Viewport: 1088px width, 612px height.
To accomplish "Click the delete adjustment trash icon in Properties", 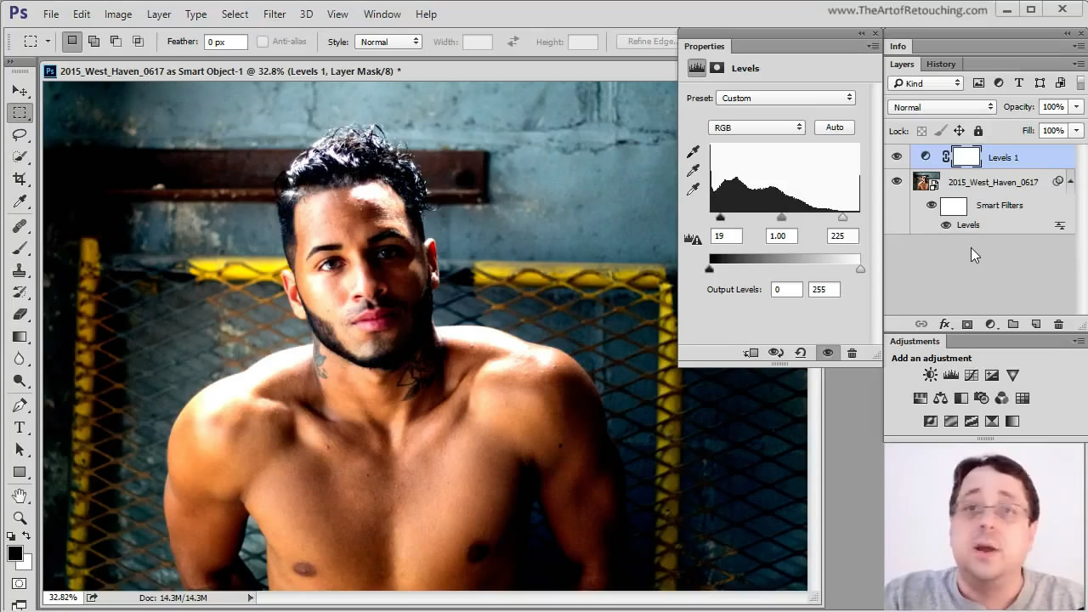I will [852, 353].
